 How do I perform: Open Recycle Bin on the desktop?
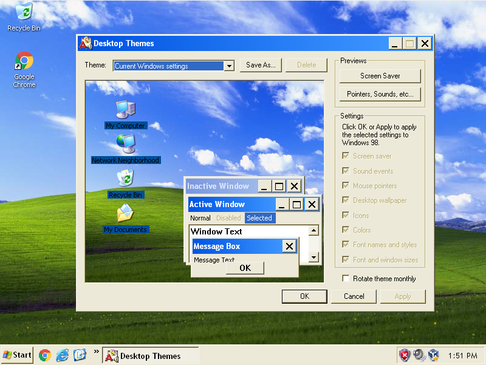24,17
